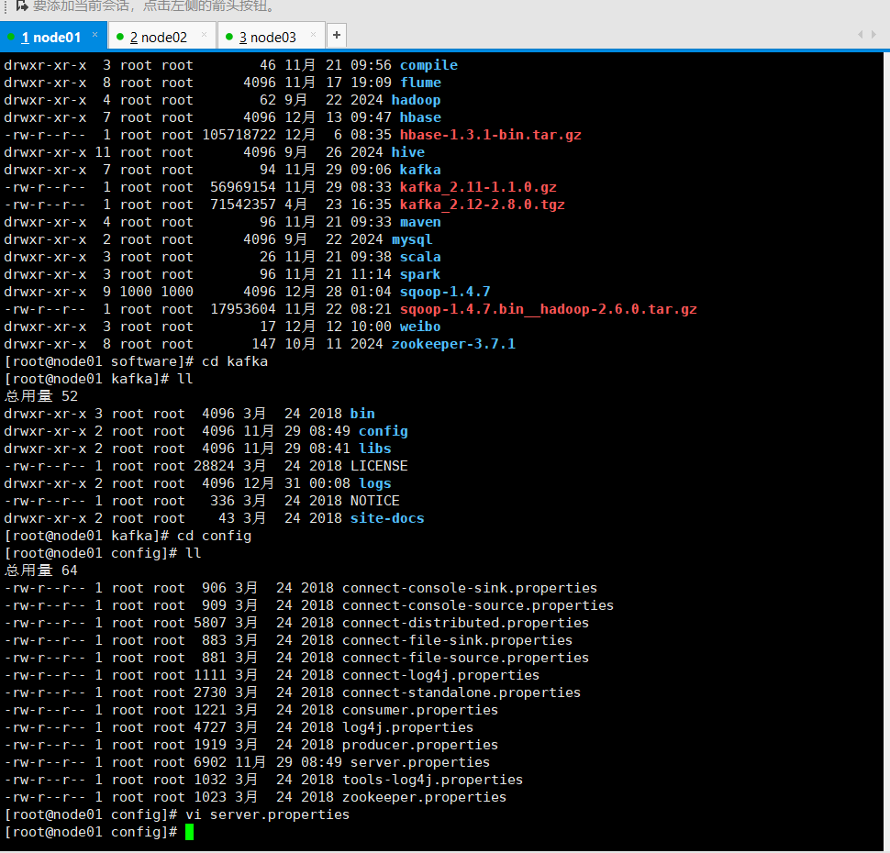
Task: Click the scala directory name
Action: (420, 257)
